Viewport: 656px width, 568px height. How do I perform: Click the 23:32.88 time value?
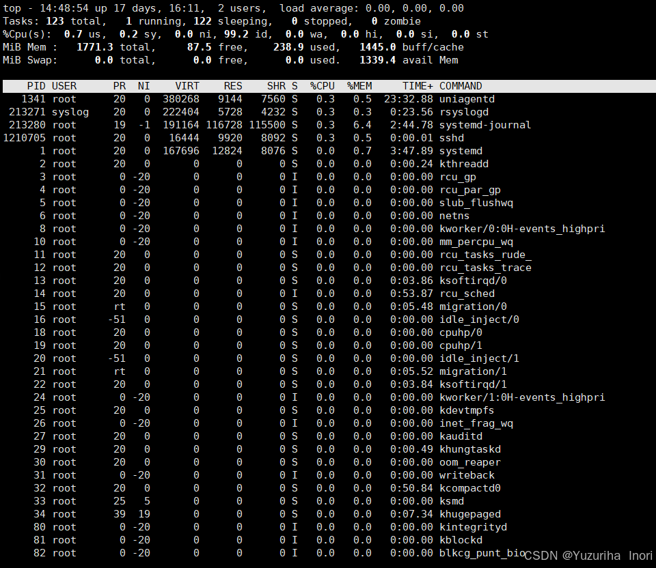[x=409, y=99]
